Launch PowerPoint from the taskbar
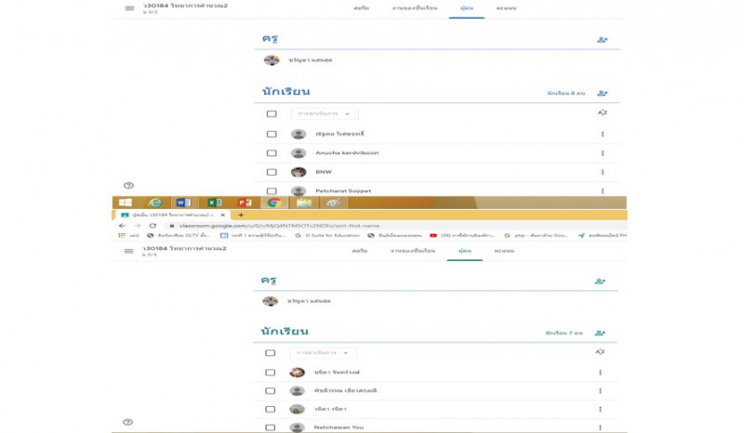The image size is (744, 433). click(x=244, y=203)
